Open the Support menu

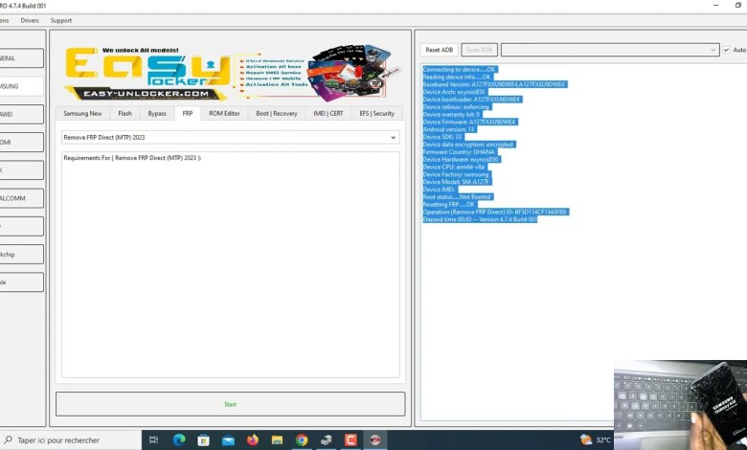coord(61,20)
